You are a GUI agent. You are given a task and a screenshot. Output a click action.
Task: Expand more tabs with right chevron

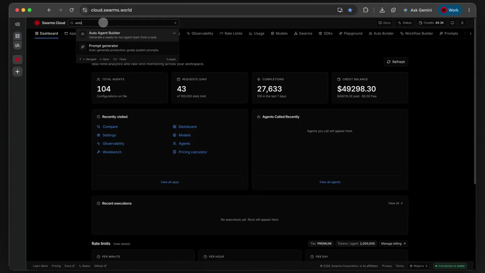click(471, 33)
